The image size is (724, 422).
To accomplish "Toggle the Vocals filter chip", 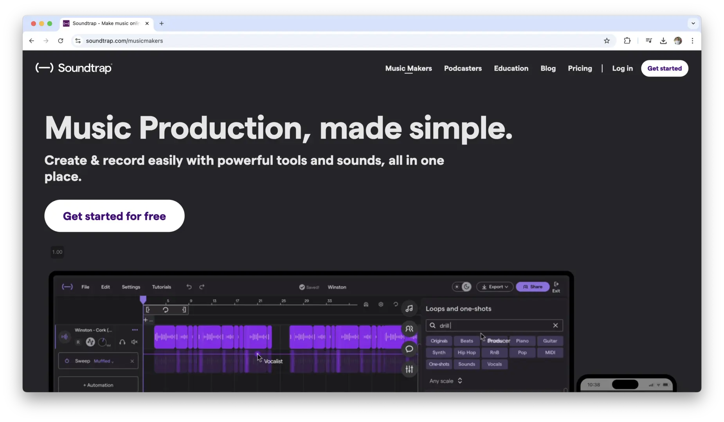I will (x=495, y=364).
